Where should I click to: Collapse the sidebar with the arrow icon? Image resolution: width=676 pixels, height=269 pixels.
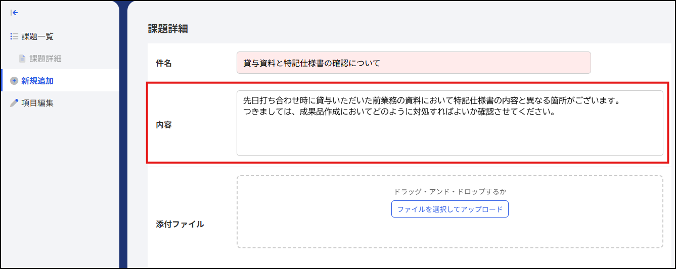pos(14,13)
